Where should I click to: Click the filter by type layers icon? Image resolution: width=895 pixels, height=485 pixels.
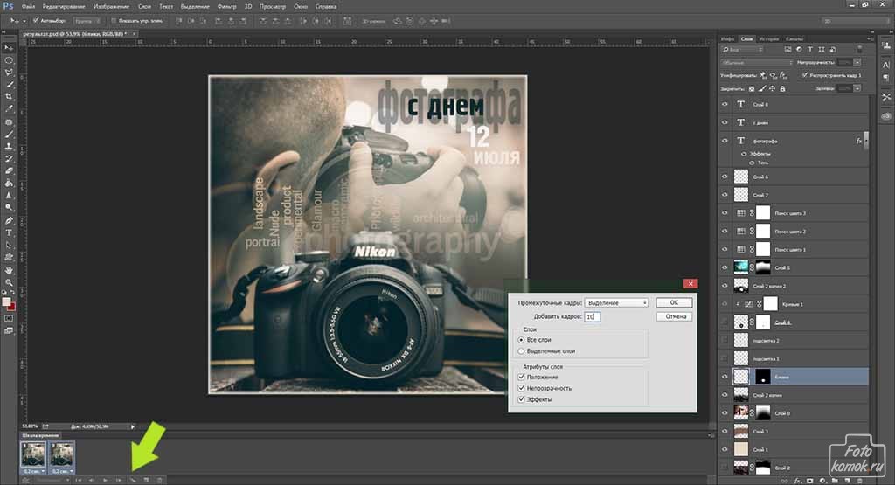point(810,50)
